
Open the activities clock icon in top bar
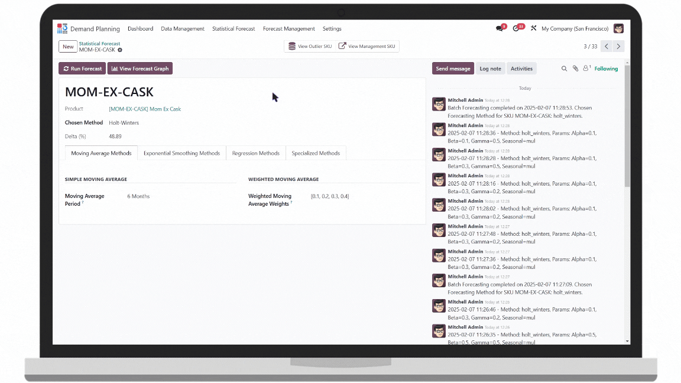[x=516, y=28]
